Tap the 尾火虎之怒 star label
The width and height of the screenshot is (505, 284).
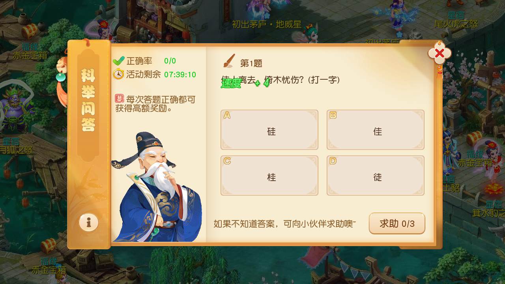coord(456,24)
